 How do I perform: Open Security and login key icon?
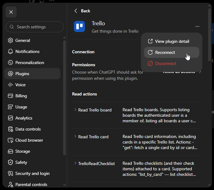point(10,173)
